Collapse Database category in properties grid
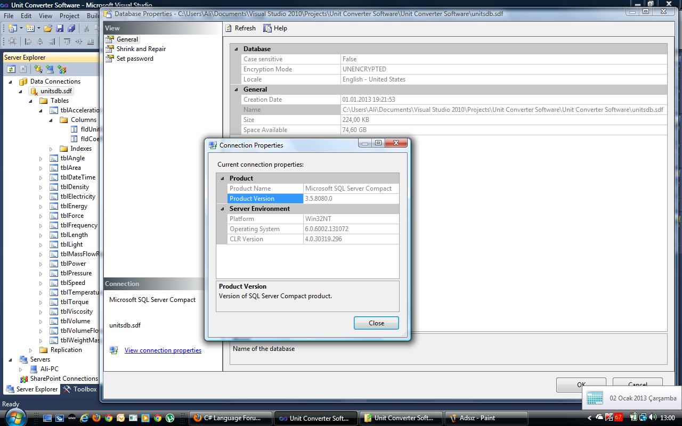The height and width of the screenshot is (426, 682). (237, 49)
